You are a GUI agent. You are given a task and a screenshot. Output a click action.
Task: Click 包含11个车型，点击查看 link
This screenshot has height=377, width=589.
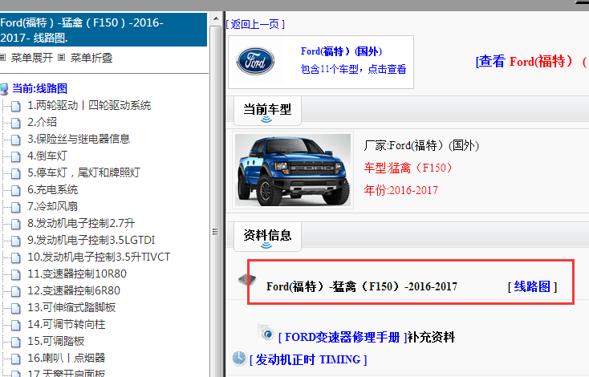click(x=353, y=69)
